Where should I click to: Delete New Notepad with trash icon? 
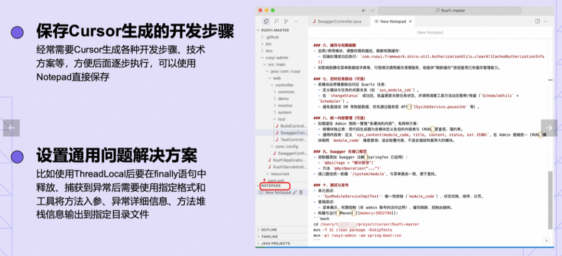click(301, 192)
